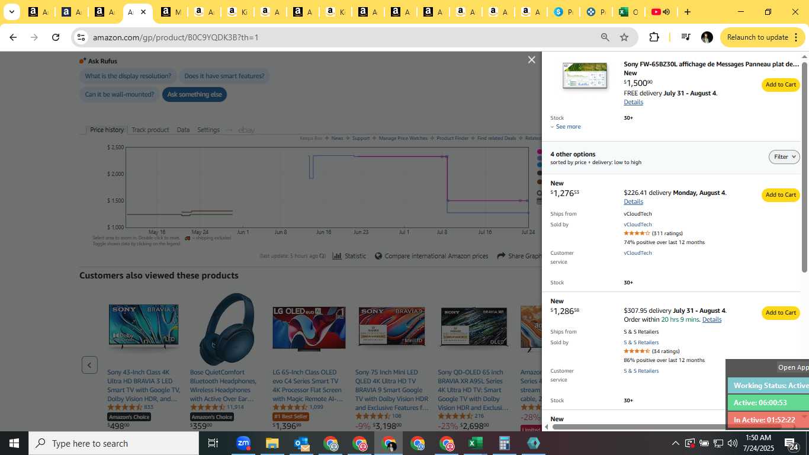The width and height of the screenshot is (809, 455).
Task: Click the Share Graph arrow link
Action: click(x=520, y=256)
